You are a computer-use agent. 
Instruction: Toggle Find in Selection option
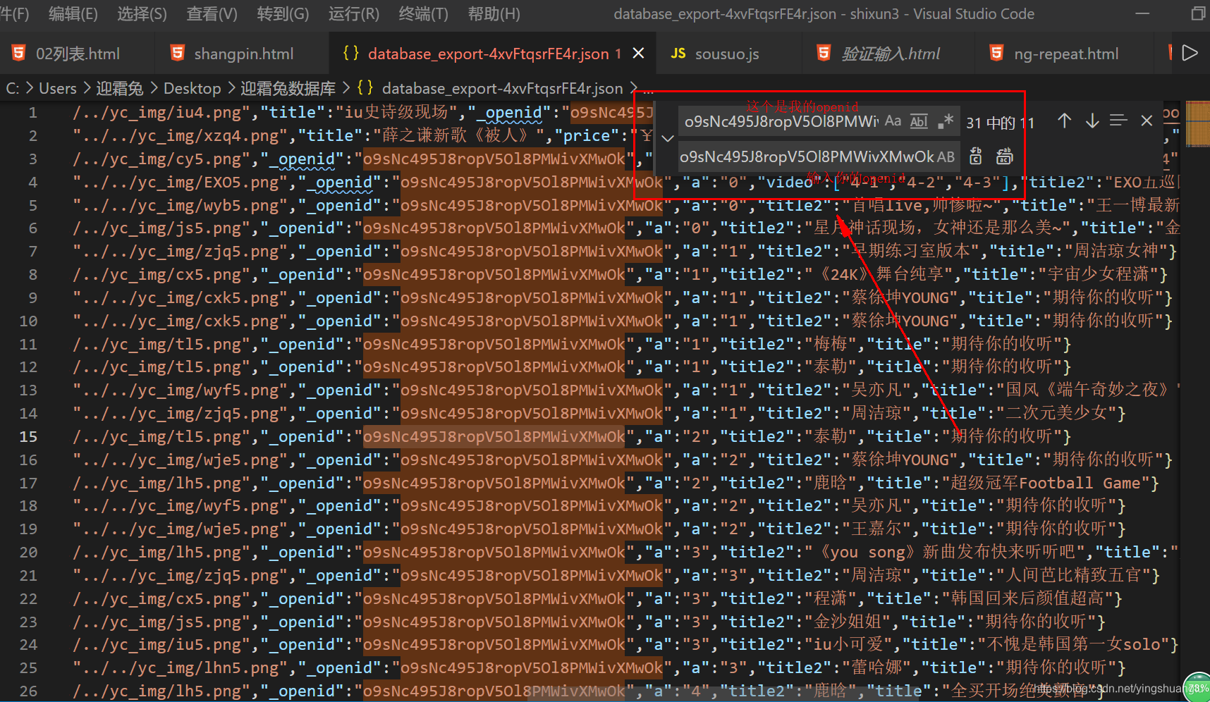1118,121
